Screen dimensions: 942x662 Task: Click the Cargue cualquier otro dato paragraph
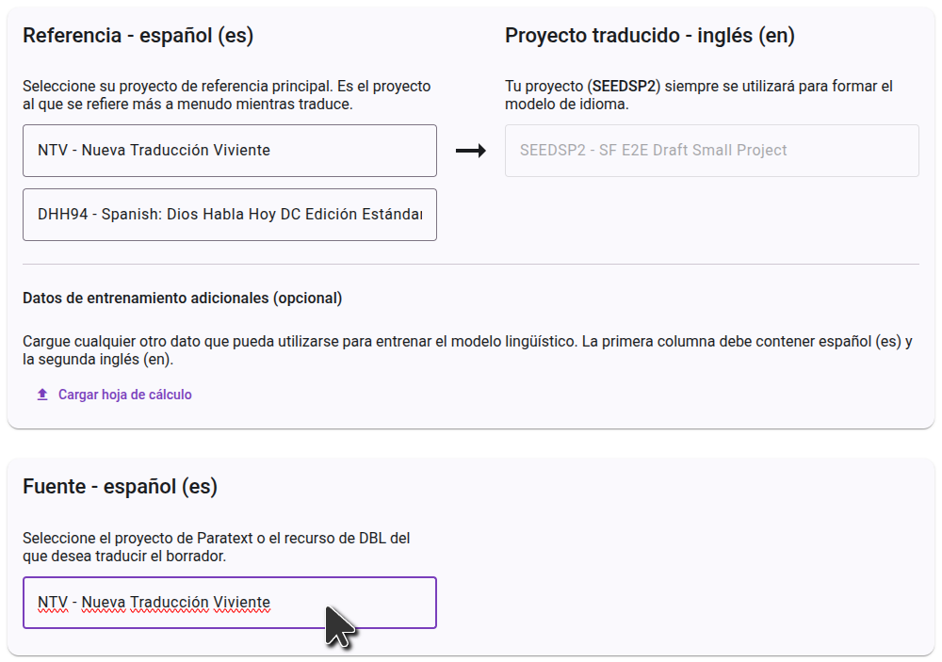pyautogui.click(x=467, y=350)
